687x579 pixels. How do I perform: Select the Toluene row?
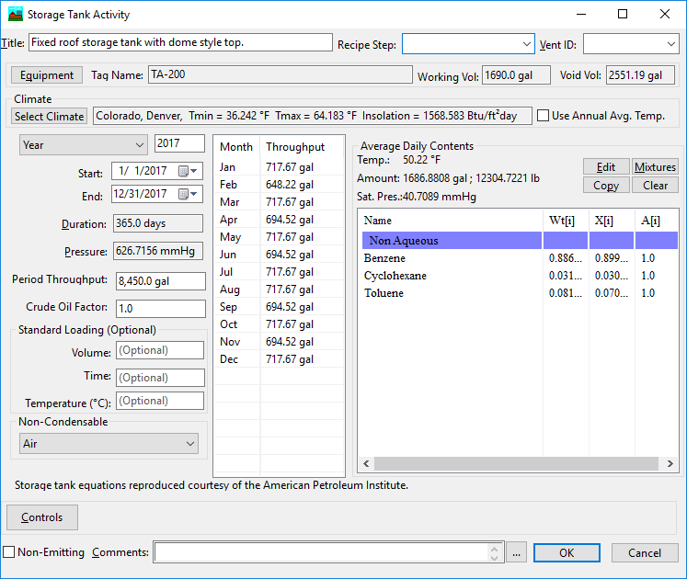(x=520, y=293)
